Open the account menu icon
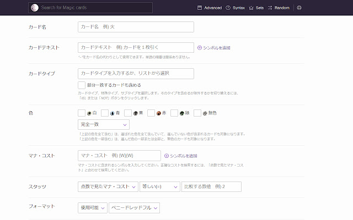 299,8
